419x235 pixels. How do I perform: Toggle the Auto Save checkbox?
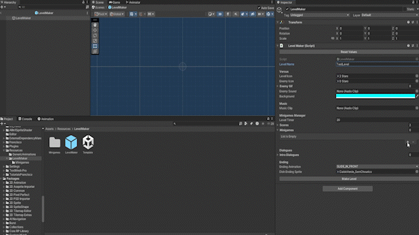259,8
